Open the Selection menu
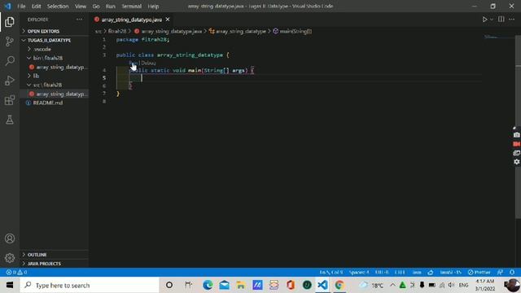The image size is (521, 293). [x=58, y=7]
